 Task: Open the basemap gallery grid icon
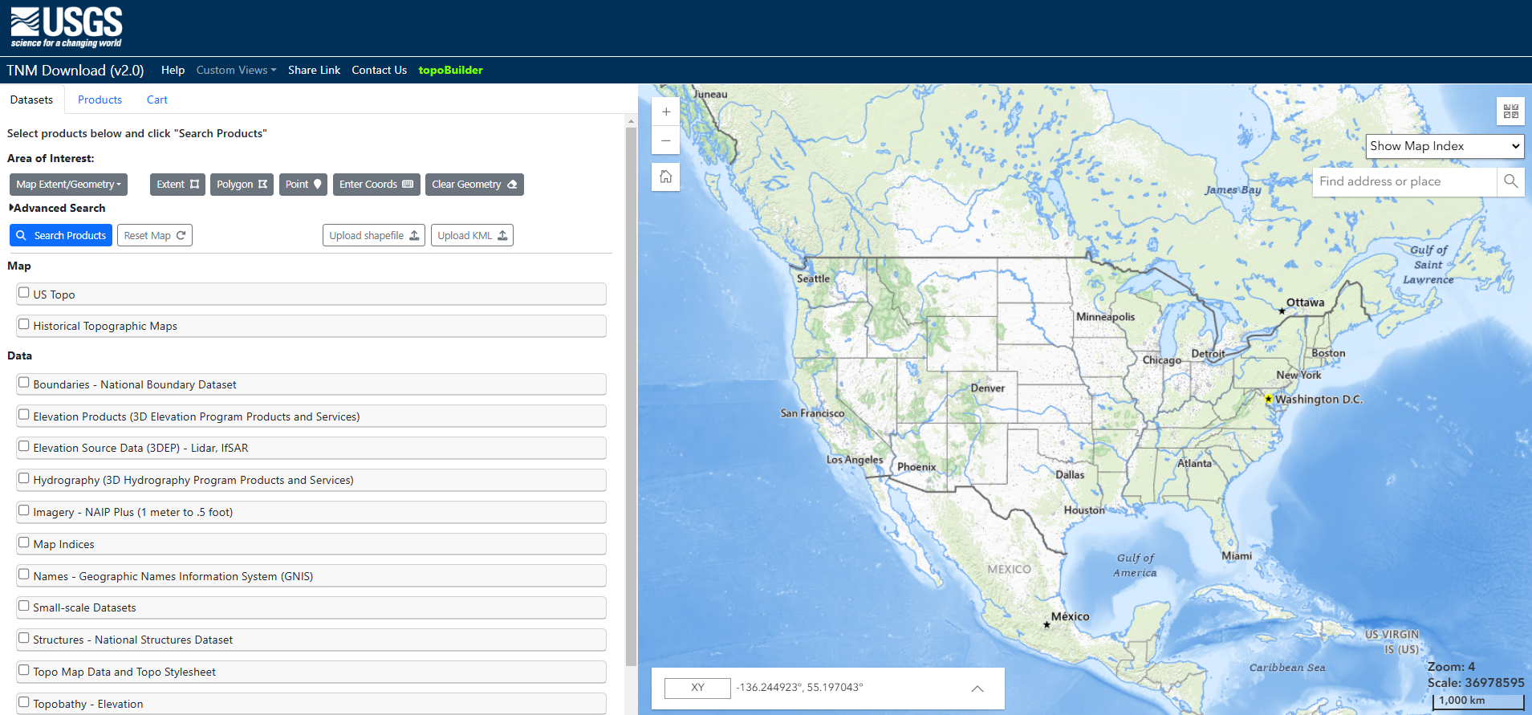coord(1510,112)
